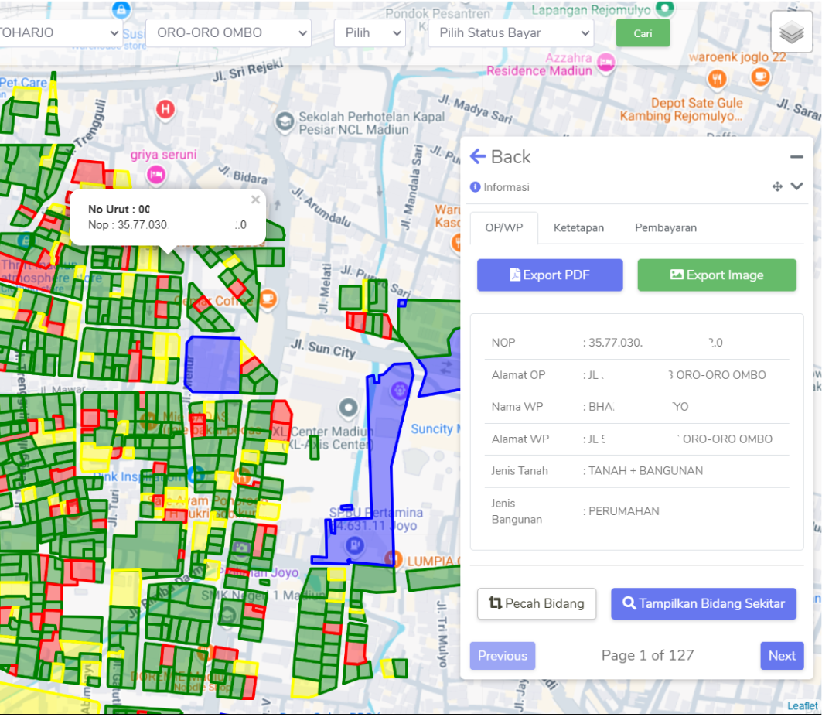This screenshot has width=822, height=717.
Task: Open the map layers control icon
Action: [791, 32]
